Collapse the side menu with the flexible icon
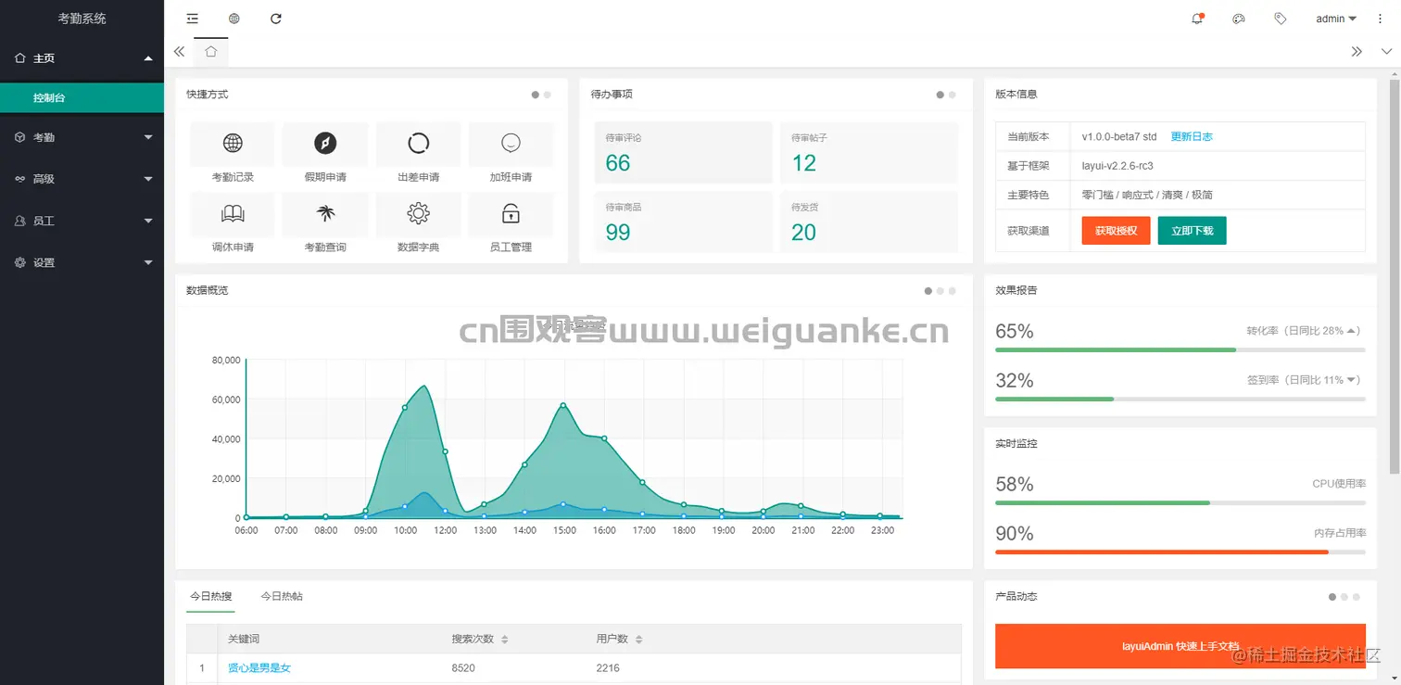The image size is (1401, 685). coord(193,19)
